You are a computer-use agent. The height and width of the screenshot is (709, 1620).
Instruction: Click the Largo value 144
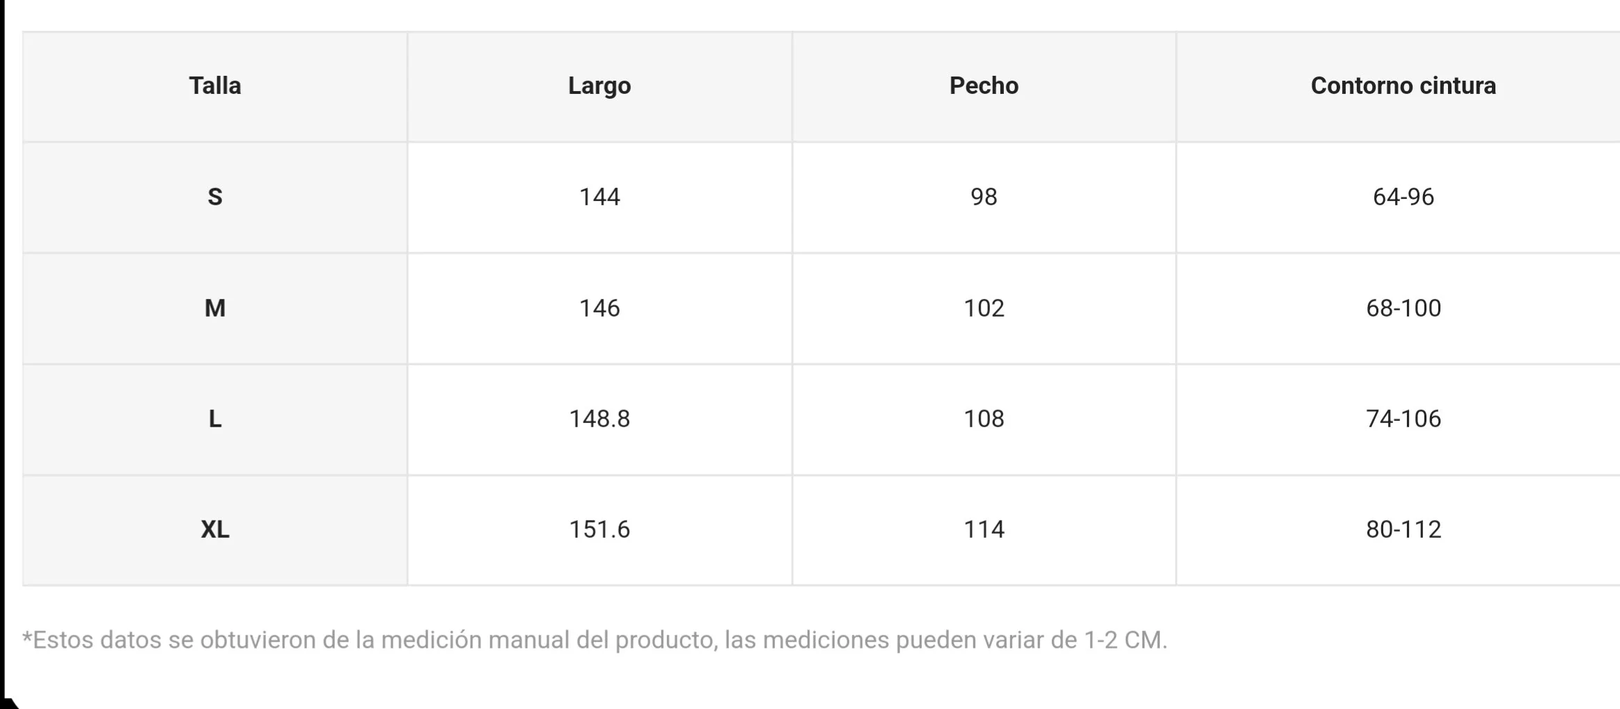(599, 197)
